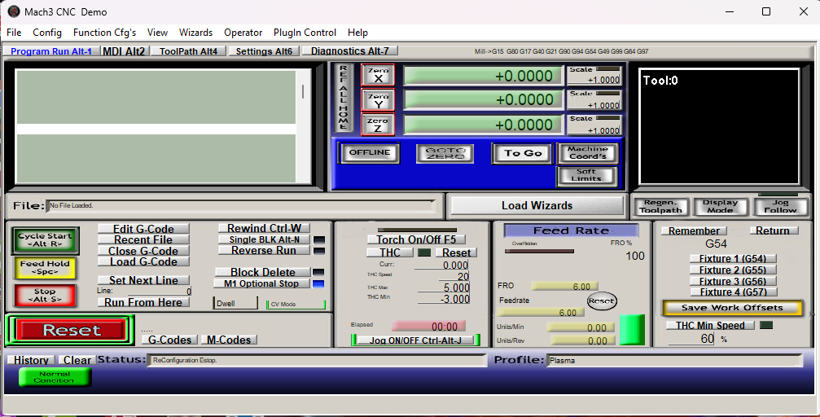Click the REF ALL HOME vertical button
The height and width of the screenshot is (417, 820).
click(x=343, y=98)
